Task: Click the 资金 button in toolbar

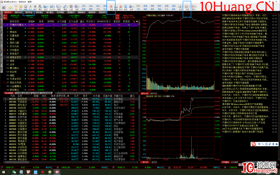Action: coord(90,6)
